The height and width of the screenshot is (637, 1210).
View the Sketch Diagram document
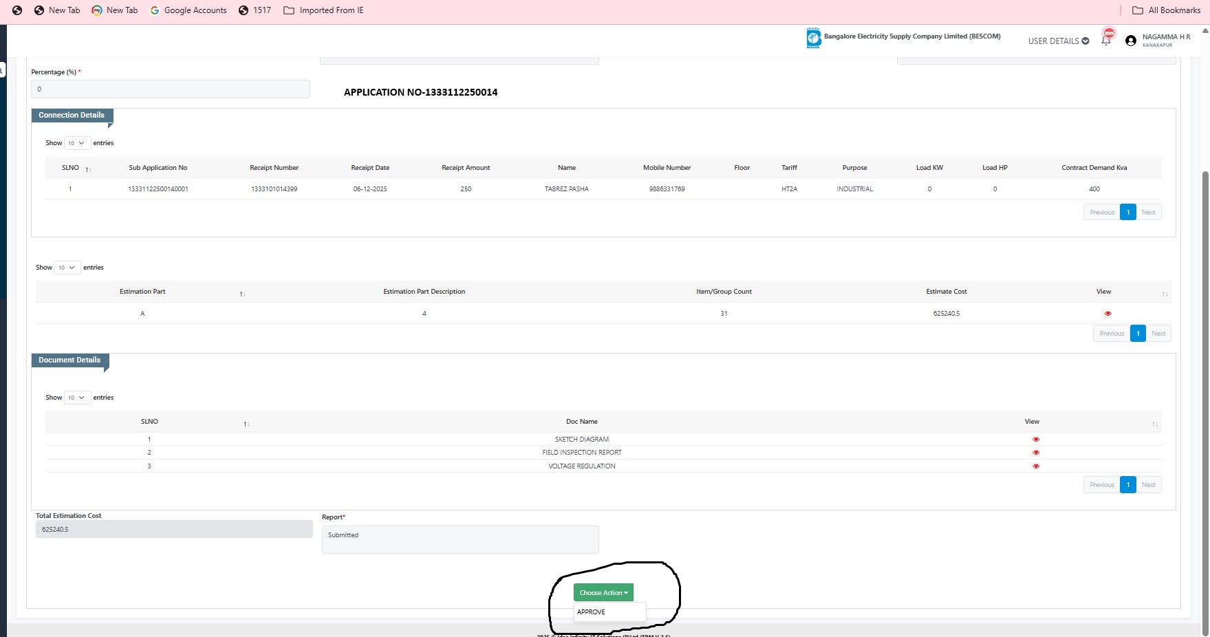click(x=1036, y=440)
